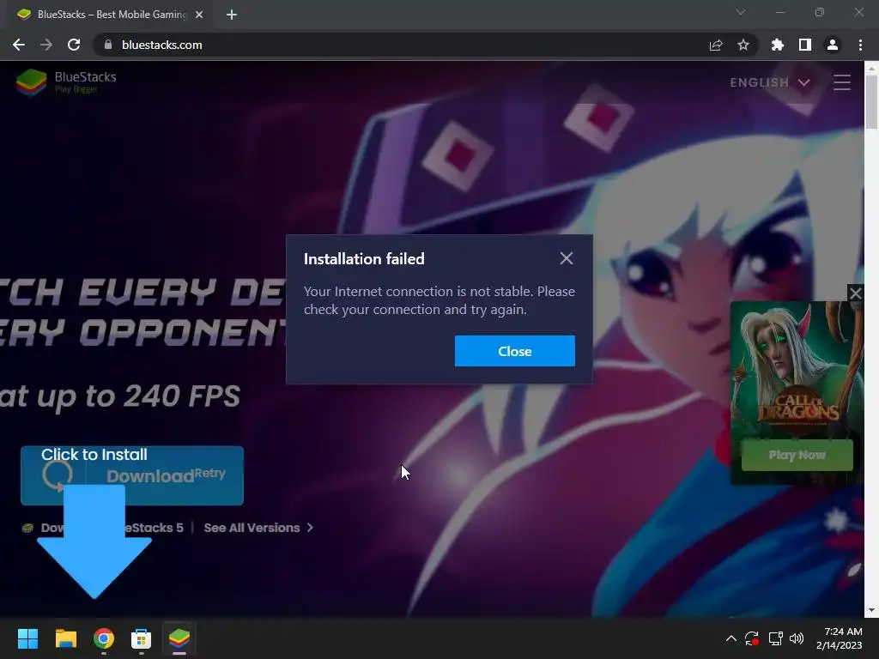Click the scrollbar down arrow

tap(871, 610)
